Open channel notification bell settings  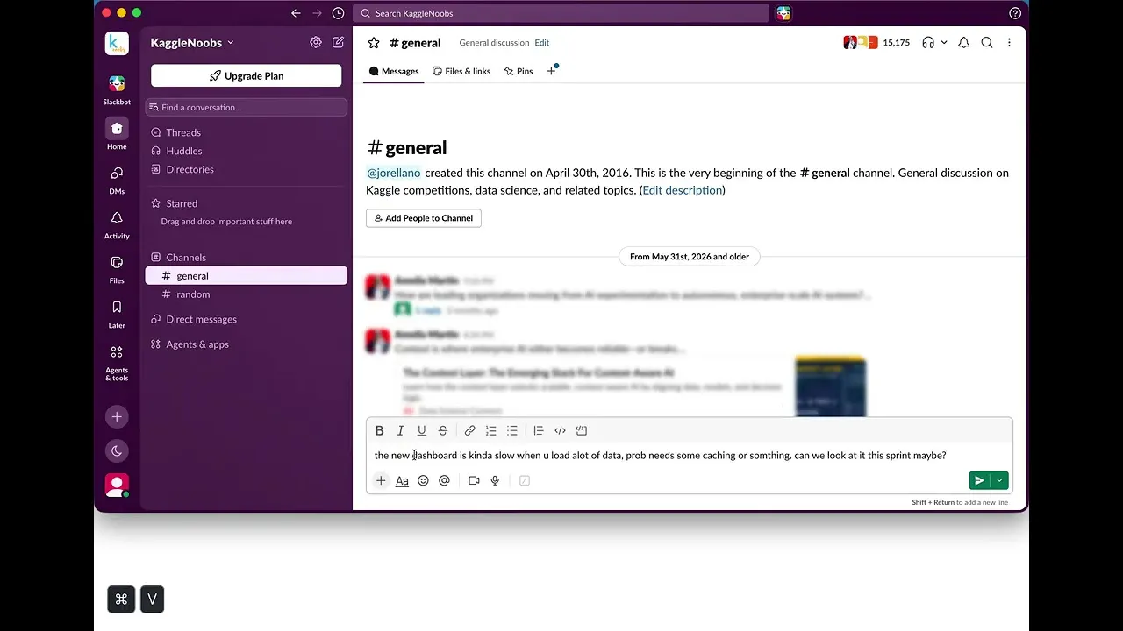[964, 43]
